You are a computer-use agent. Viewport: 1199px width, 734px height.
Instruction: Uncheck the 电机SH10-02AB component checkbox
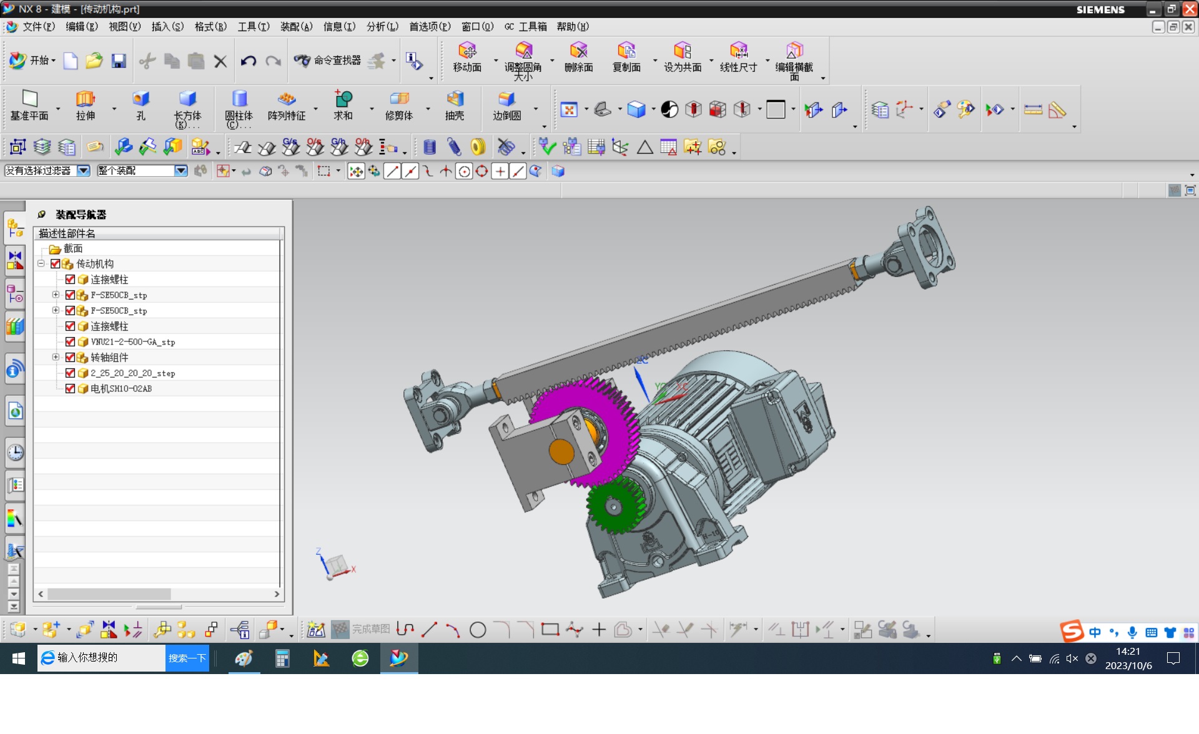[70, 388]
